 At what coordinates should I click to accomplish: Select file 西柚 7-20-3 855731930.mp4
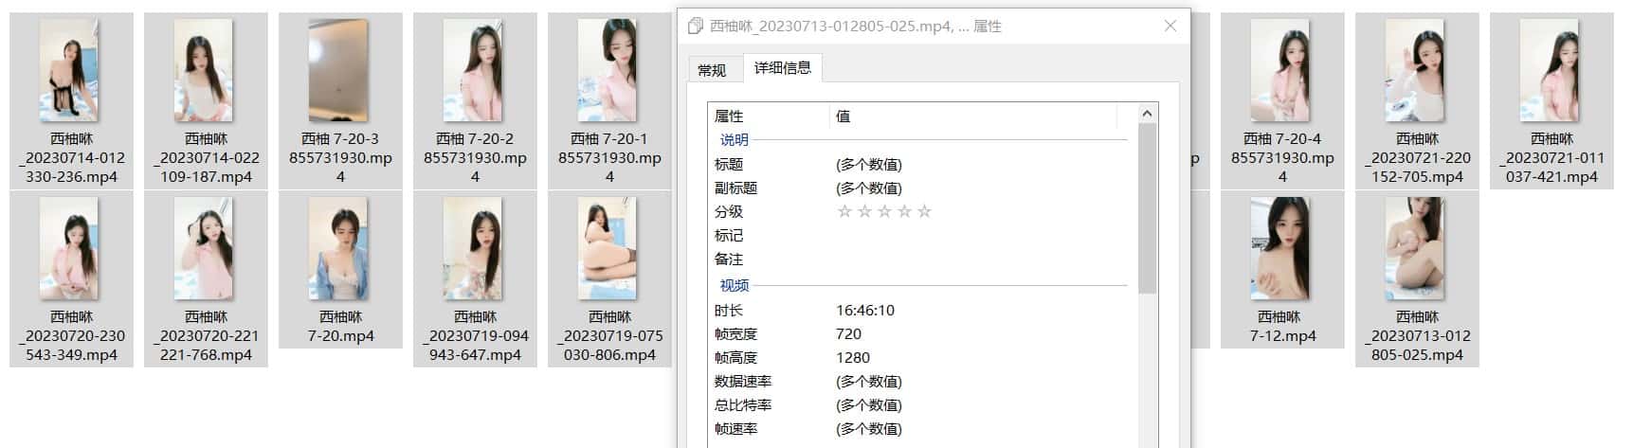coord(340,101)
